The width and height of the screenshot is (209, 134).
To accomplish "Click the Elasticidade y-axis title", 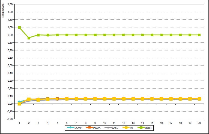I will (3, 10).
